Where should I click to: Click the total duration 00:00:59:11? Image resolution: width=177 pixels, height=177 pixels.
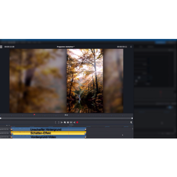[122, 47]
